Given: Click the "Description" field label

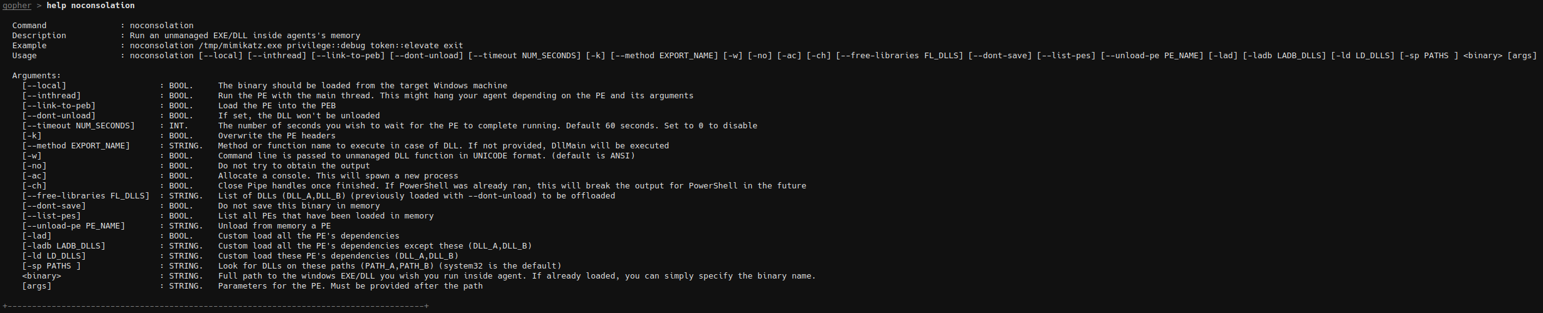Looking at the screenshot, I should 39,36.
